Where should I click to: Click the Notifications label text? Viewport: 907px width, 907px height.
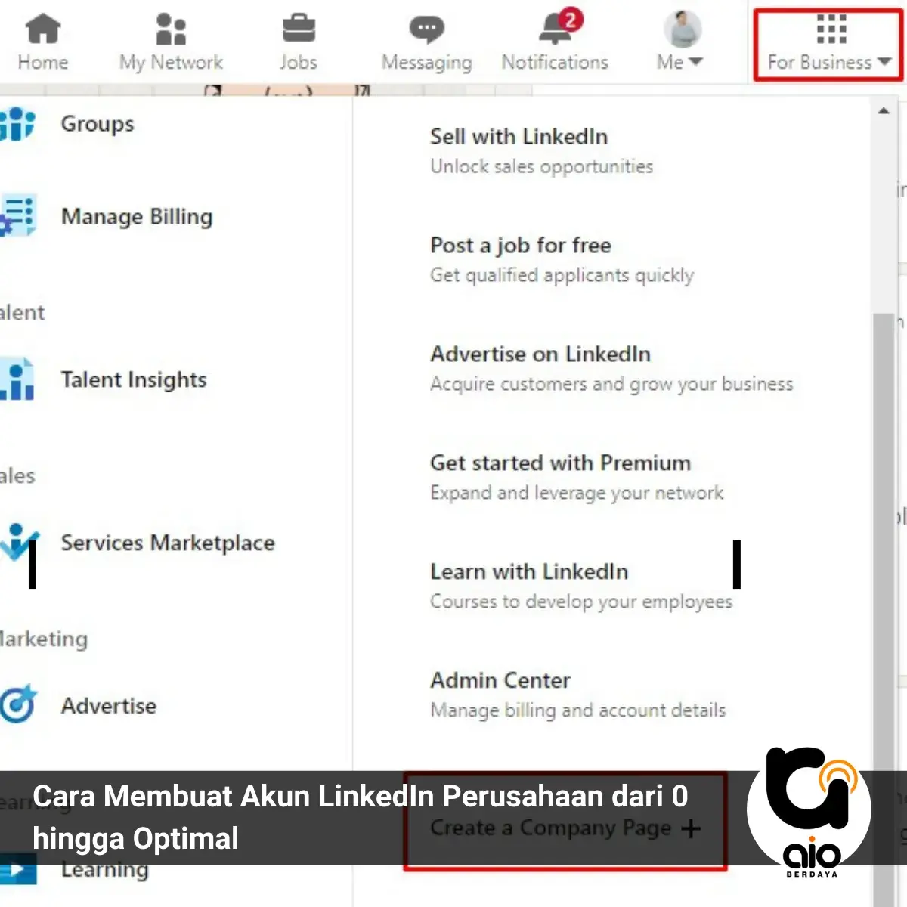(555, 62)
